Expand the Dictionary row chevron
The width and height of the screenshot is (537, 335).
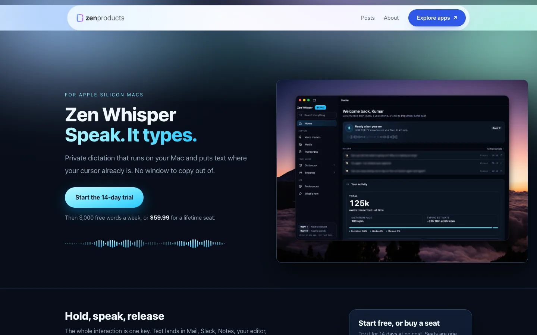click(334, 165)
